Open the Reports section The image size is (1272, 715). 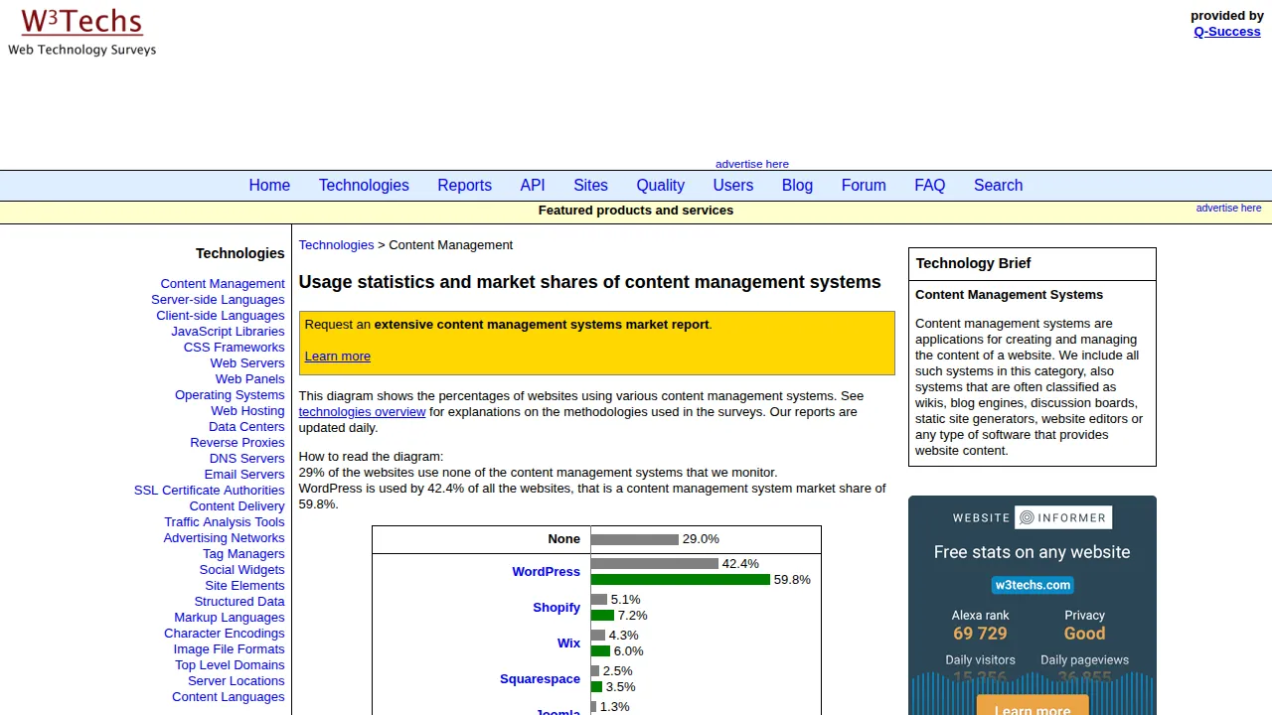[x=464, y=186]
